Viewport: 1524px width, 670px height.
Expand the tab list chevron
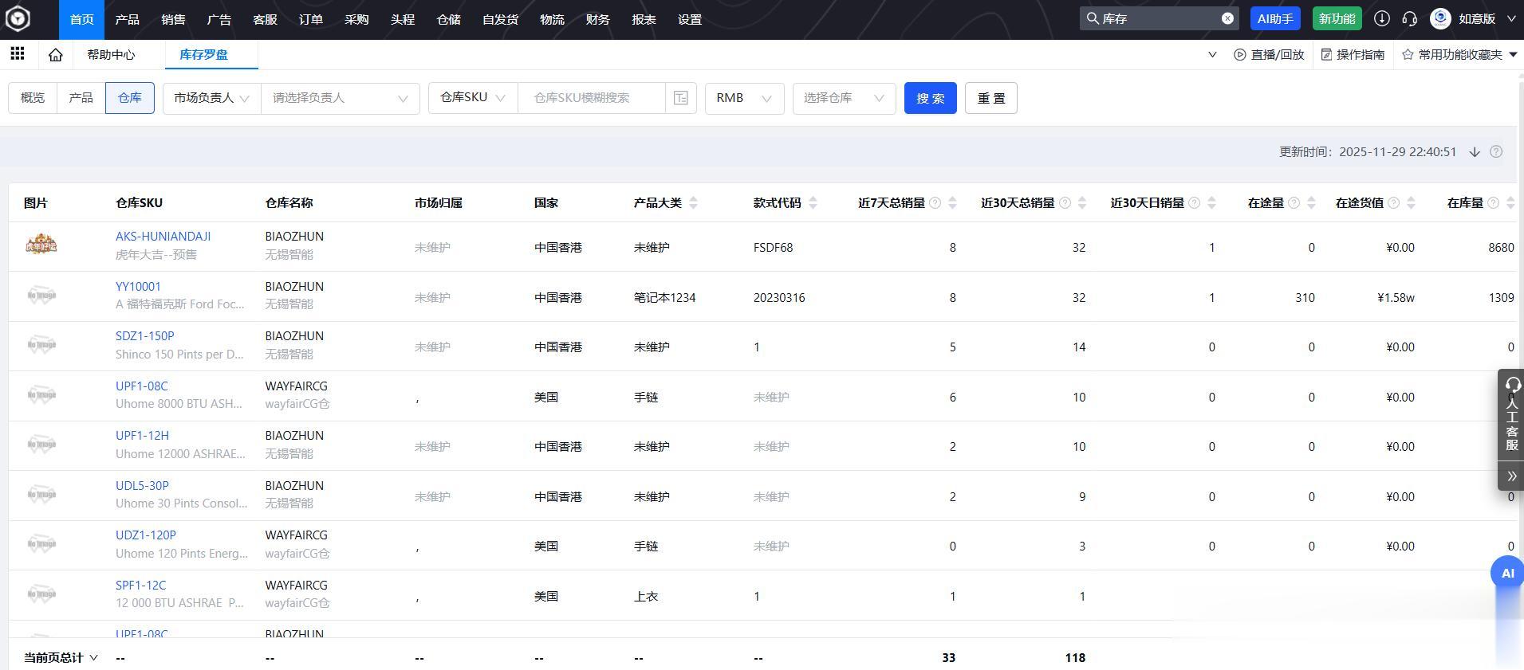1212,55
